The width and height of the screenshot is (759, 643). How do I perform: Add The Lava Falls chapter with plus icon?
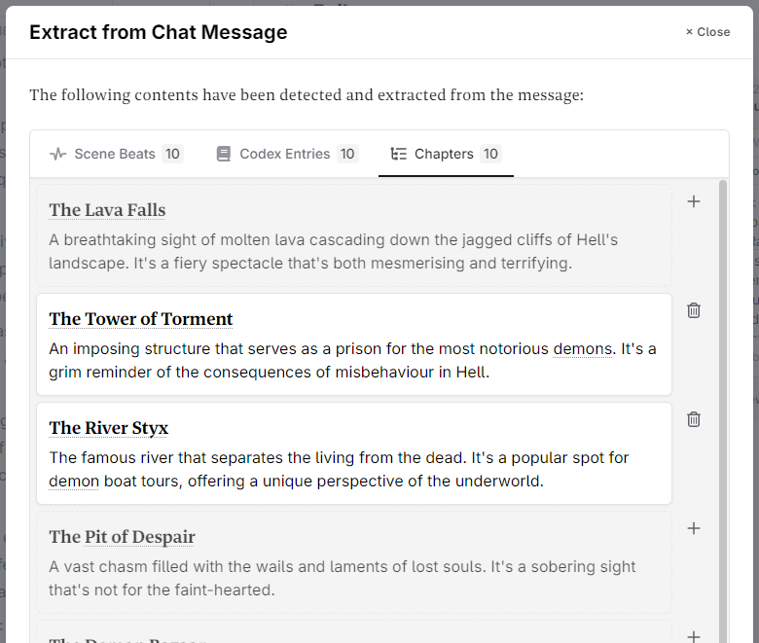694,201
